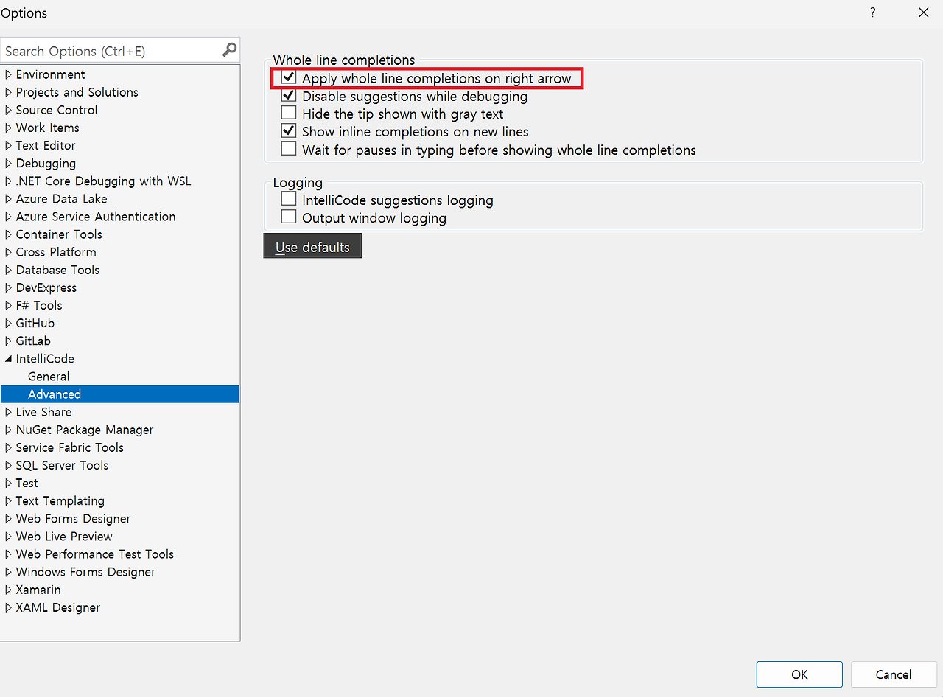This screenshot has height=698, width=943.
Task: Select the IntelliCode General page
Action: (x=49, y=376)
